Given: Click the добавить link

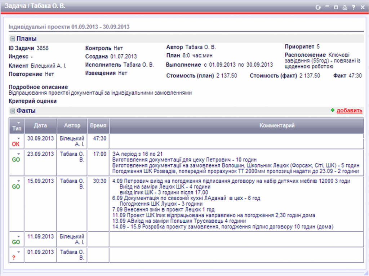Looking at the screenshot, I should click(x=349, y=110).
